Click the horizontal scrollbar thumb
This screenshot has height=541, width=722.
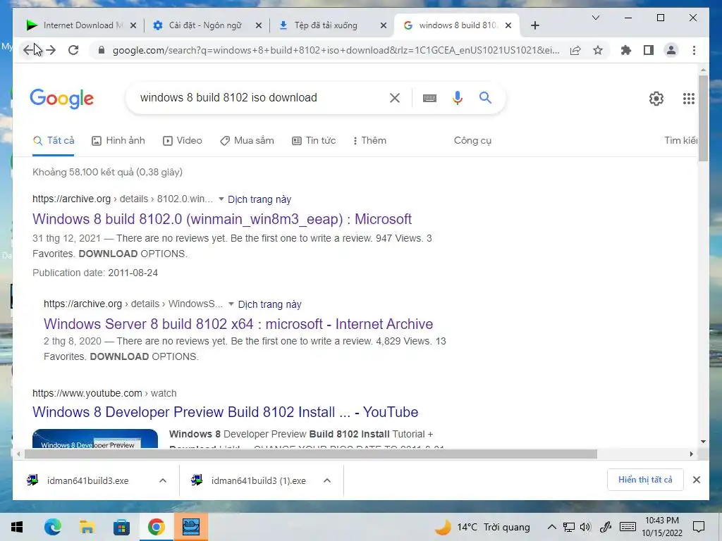[311, 454]
